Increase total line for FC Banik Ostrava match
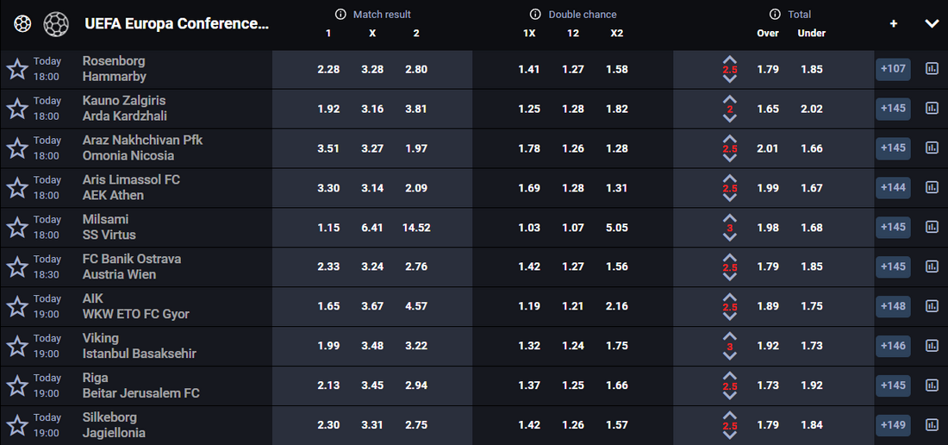This screenshot has width=948, height=445. point(730,258)
